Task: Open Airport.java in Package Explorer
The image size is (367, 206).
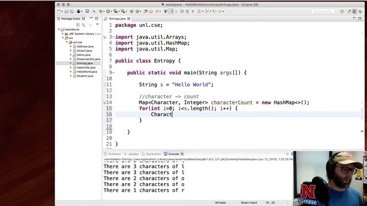Action: (x=84, y=50)
